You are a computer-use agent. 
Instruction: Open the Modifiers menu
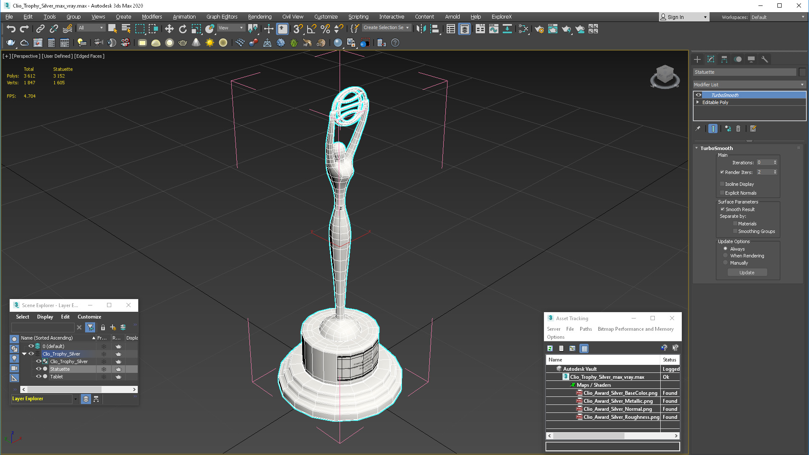[x=152, y=17]
